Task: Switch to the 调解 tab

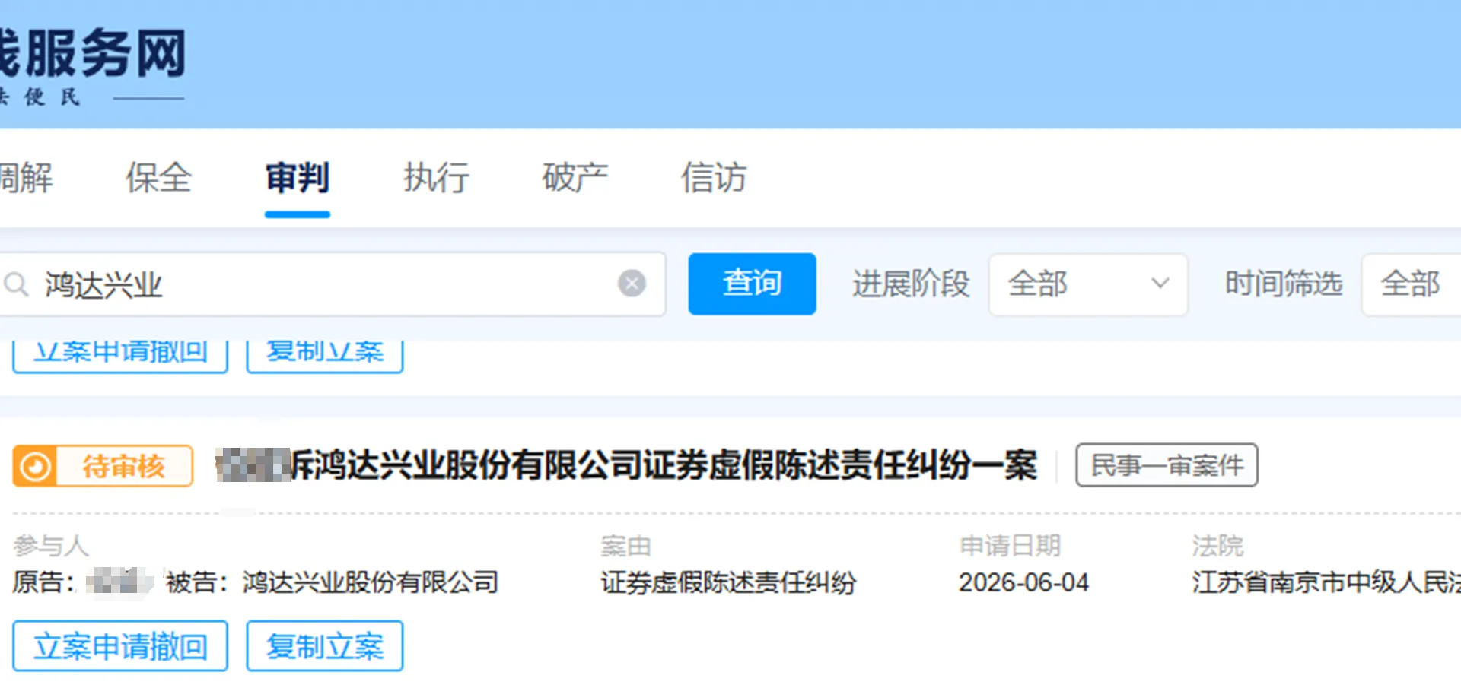Action: [26, 178]
